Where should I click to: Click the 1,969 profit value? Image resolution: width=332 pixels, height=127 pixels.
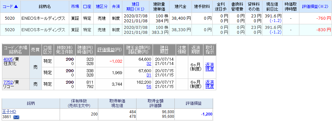117,73
